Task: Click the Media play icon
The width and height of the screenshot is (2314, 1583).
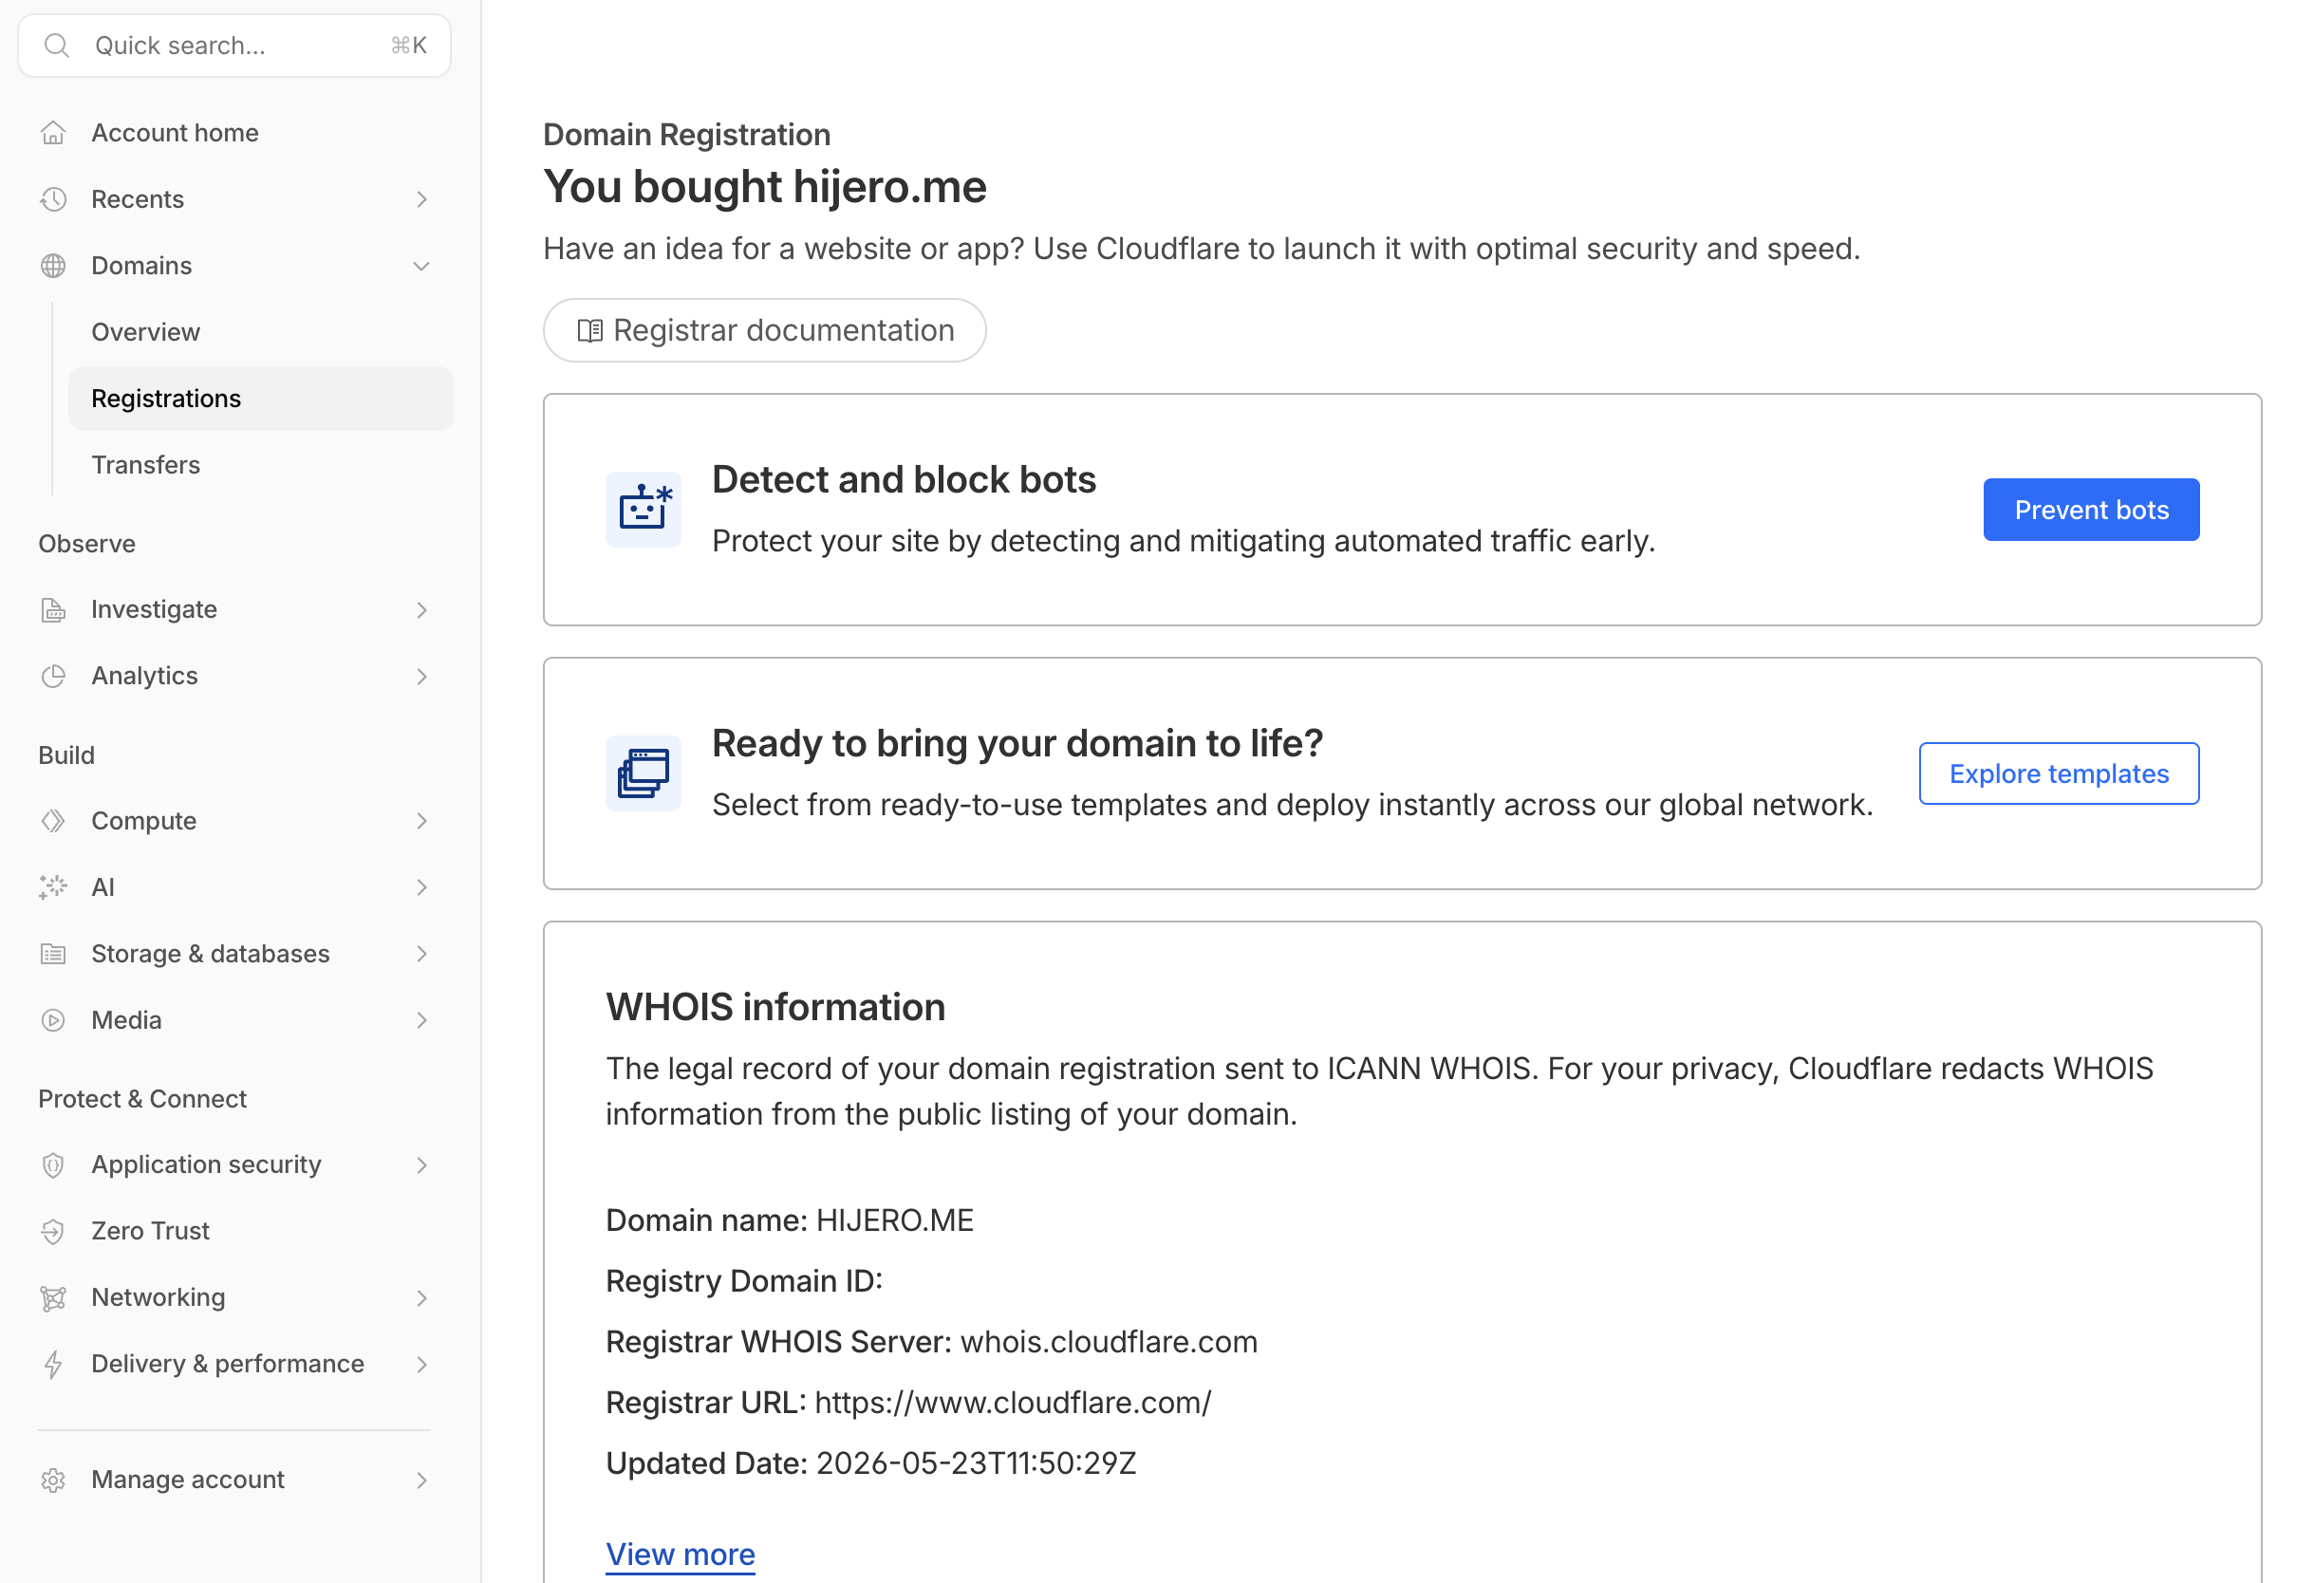Action: pyautogui.click(x=54, y=1019)
